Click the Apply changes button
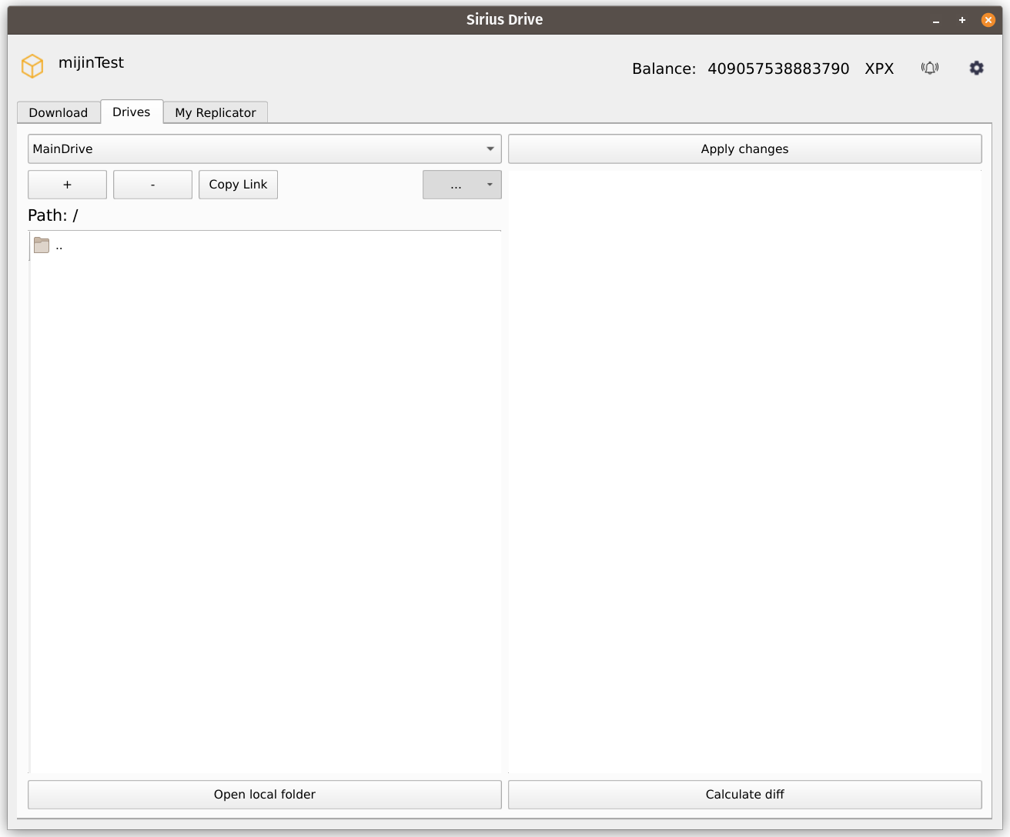The width and height of the screenshot is (1010, 837). (x=745, y=149)
